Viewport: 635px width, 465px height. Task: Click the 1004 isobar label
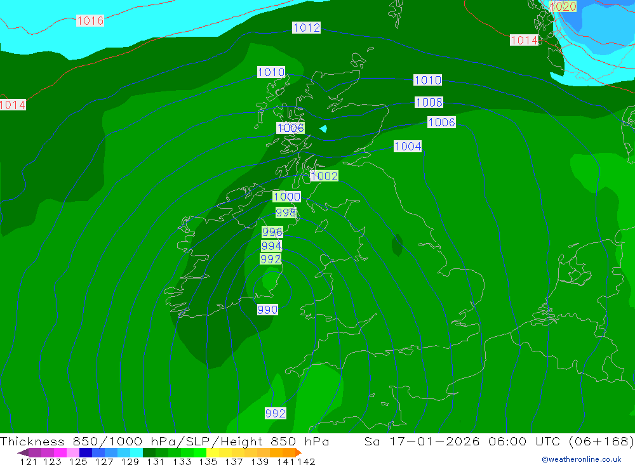[x=408, y=146]
